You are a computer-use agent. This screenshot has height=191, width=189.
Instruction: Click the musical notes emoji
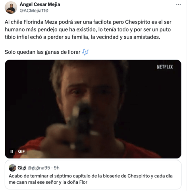click(85, 52)
